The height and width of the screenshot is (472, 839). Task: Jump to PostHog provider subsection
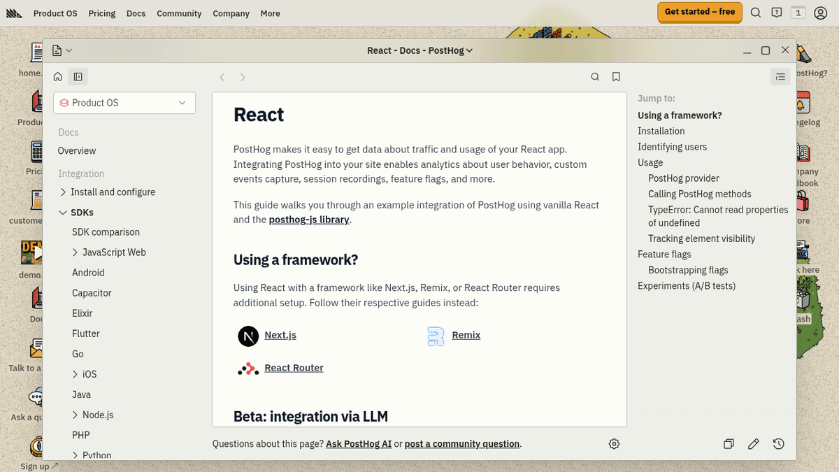coord(684,178)
